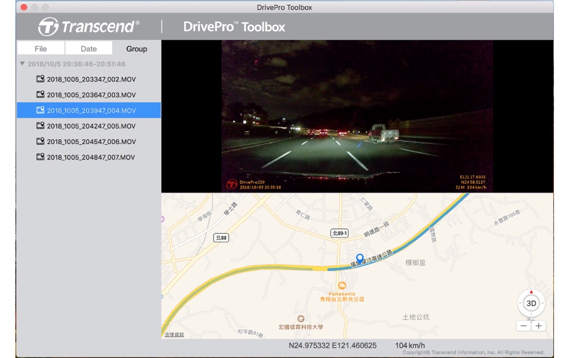Viewport: 572px width, 358px height.
Task: Close the DrivePro Toolbox window
Action: click(23, 7)
